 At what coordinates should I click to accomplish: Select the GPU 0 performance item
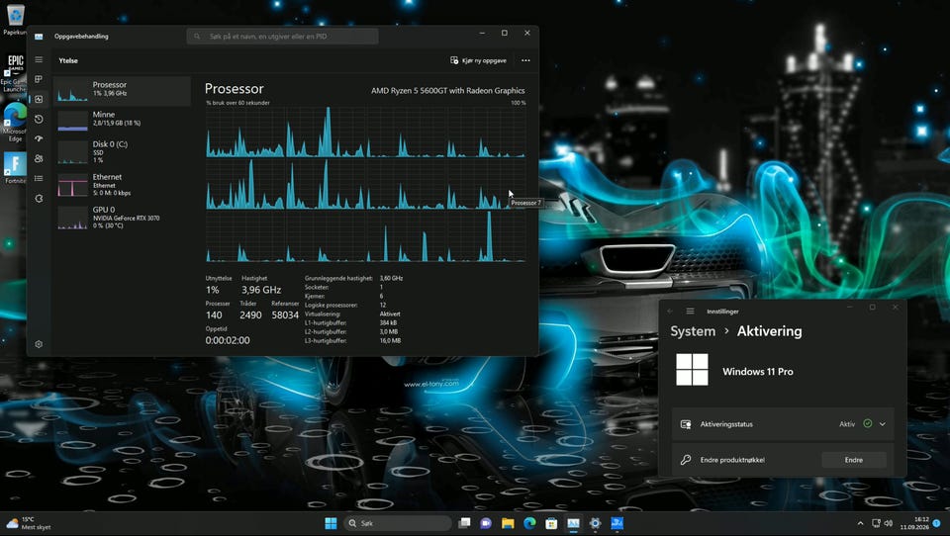pos(122,218)
